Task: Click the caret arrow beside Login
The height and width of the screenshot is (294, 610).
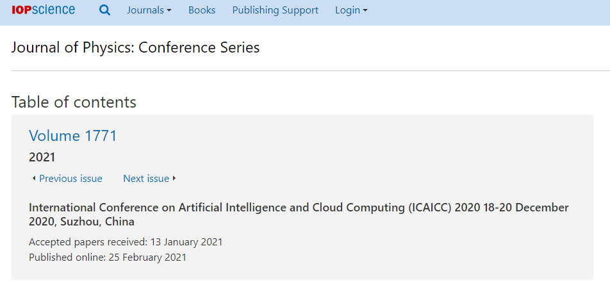Action: (365, 11)
